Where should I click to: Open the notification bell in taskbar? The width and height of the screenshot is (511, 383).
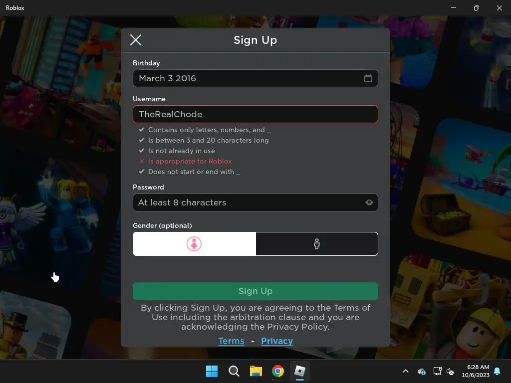point(498,371)
